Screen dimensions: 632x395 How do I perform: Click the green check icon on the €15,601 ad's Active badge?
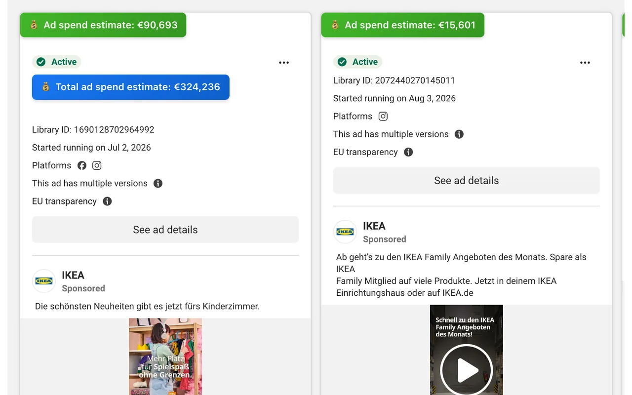point(342,62)
